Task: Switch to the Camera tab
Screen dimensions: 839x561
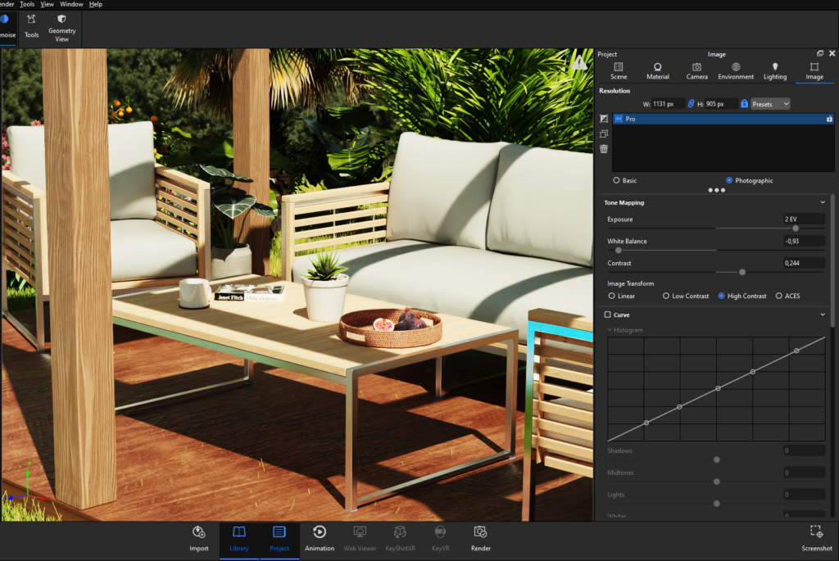Action: point(696,71)
